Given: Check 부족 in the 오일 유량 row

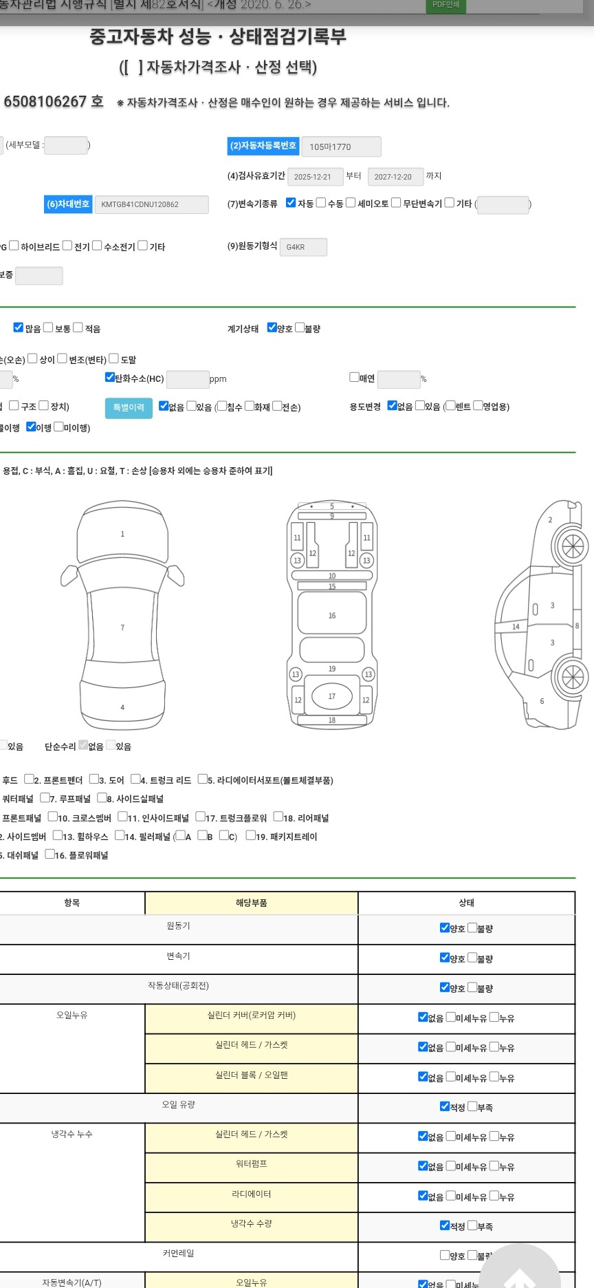Looking at the screenshot, I should coord(472,1106).
